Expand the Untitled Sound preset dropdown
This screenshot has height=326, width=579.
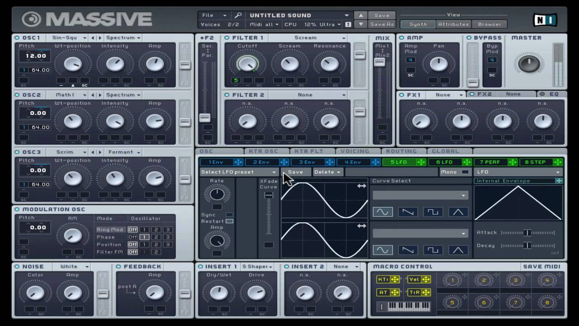[x=299, y=15]
